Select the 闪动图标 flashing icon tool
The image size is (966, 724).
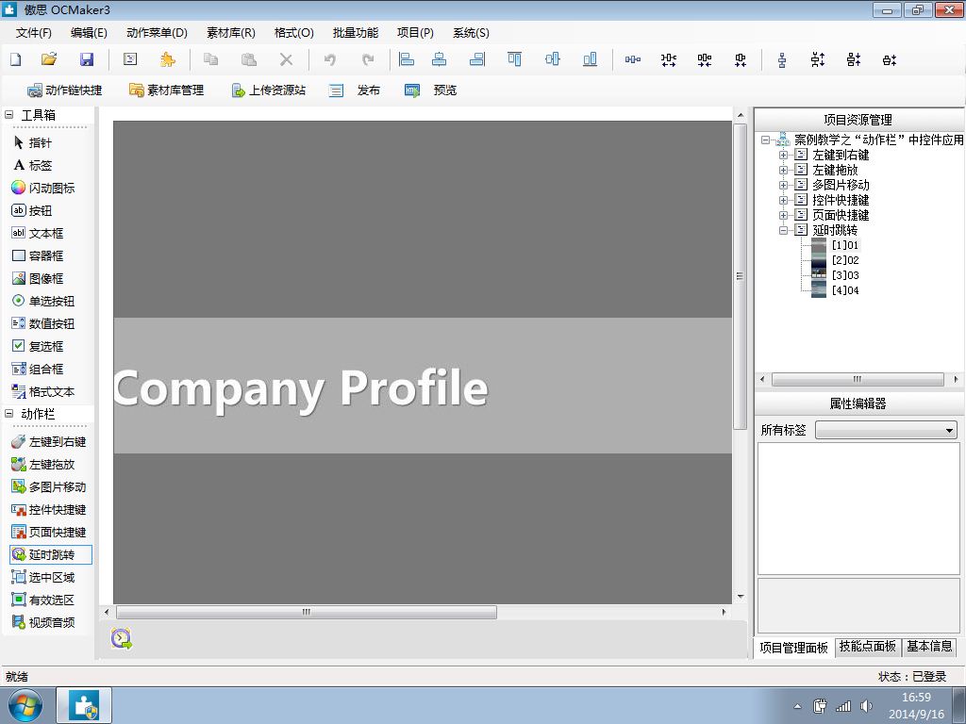[43, 189]
